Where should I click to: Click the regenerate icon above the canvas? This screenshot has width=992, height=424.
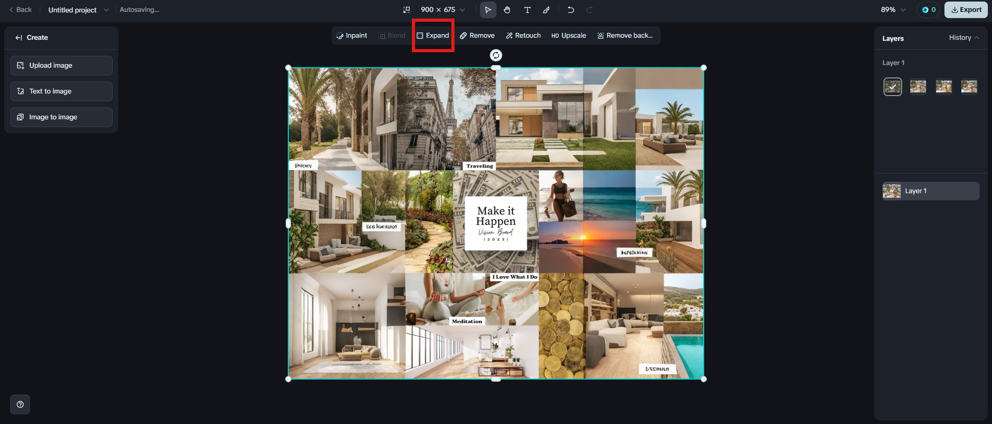(496, 55)
